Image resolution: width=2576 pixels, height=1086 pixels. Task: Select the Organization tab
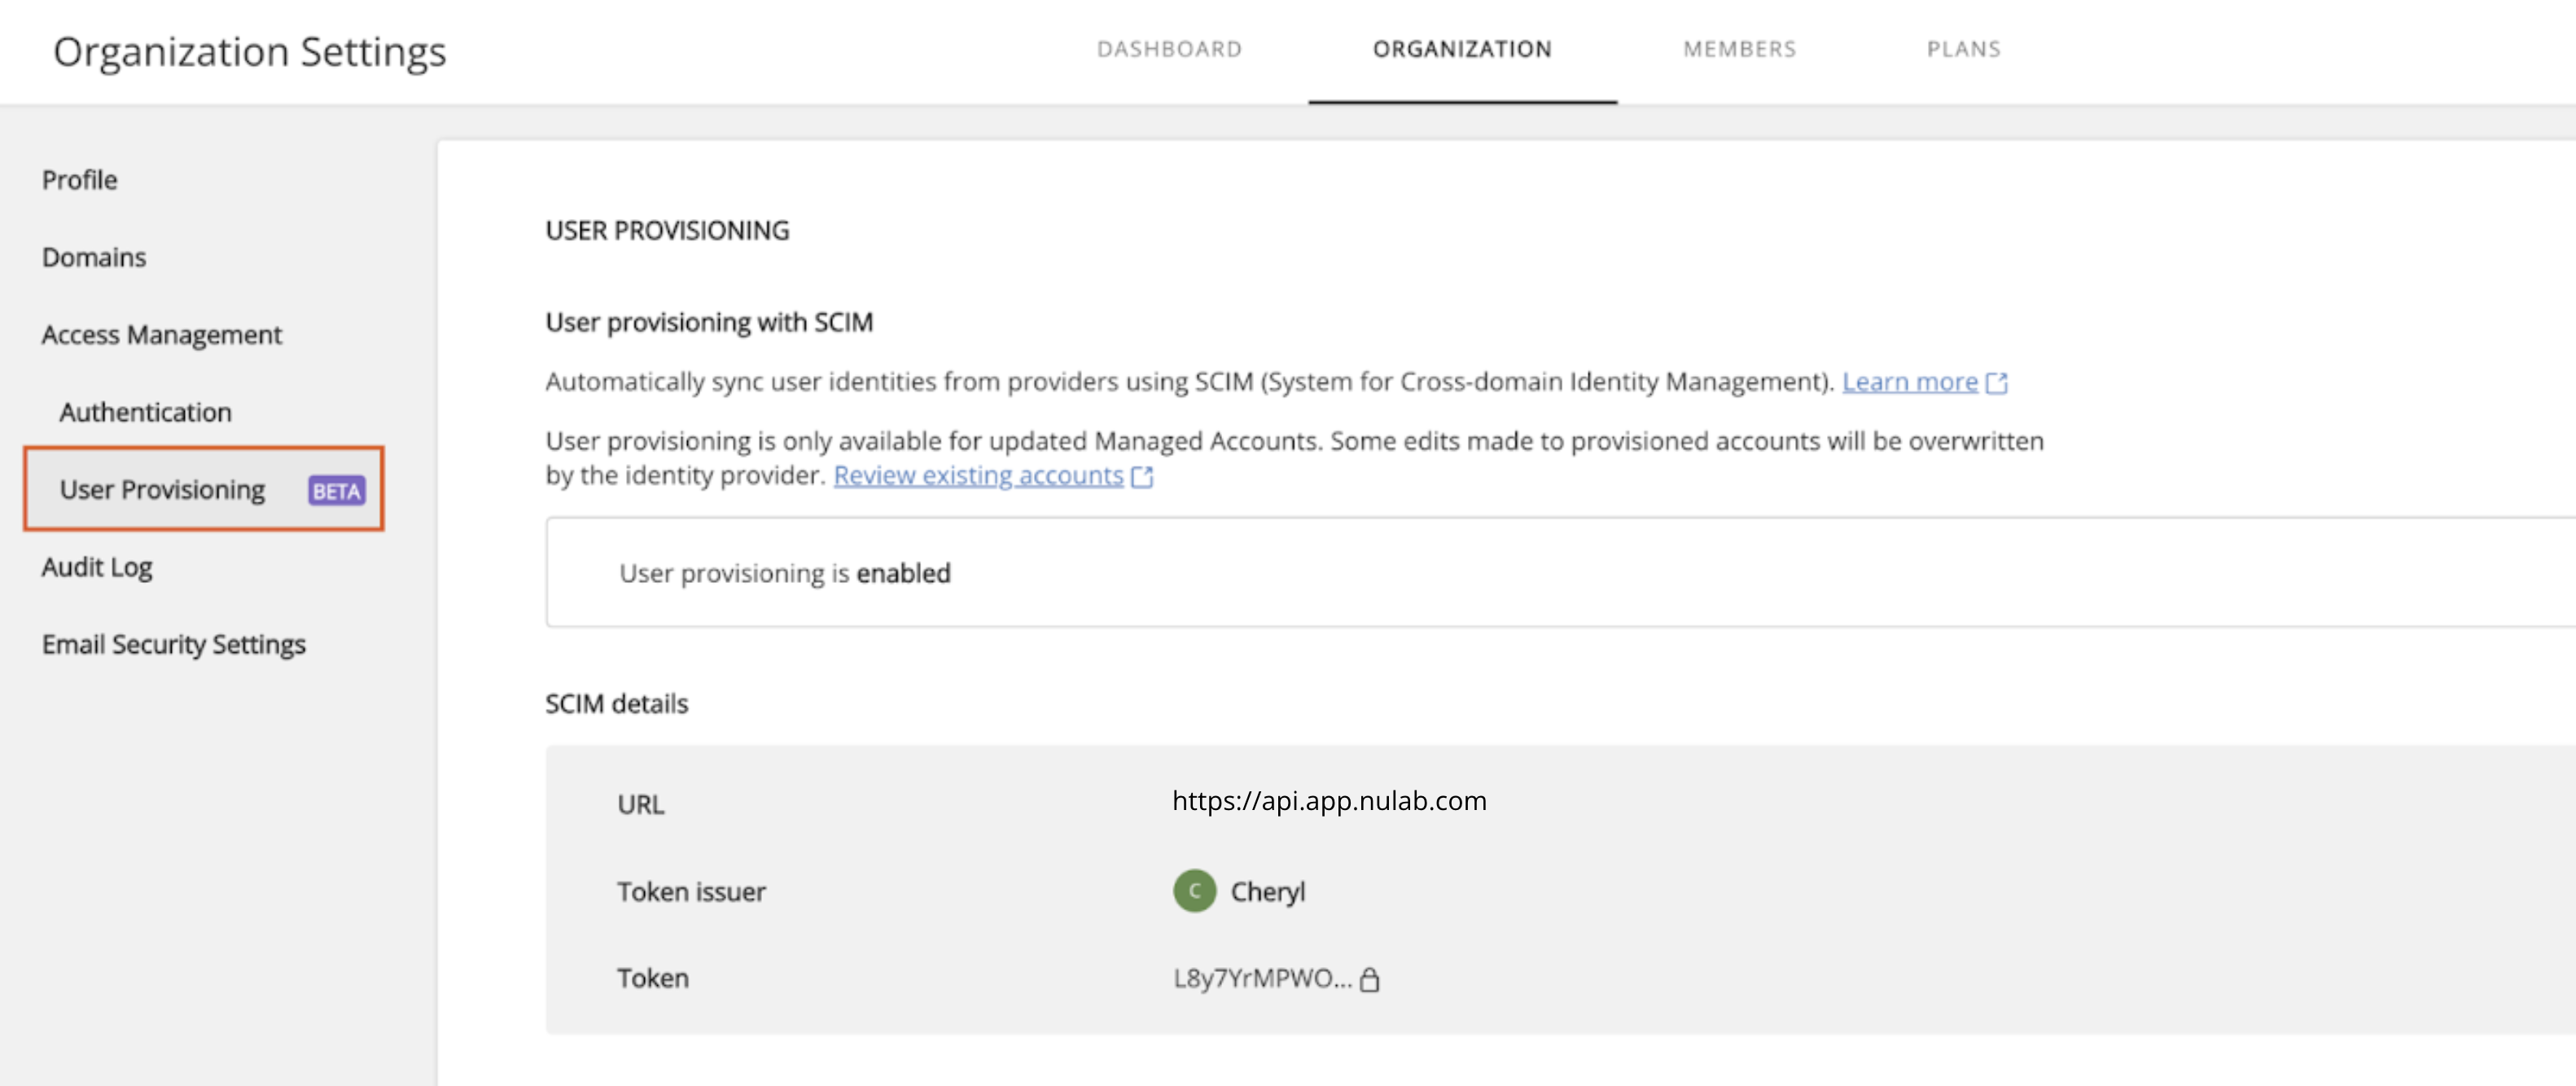click(1463, 49)
